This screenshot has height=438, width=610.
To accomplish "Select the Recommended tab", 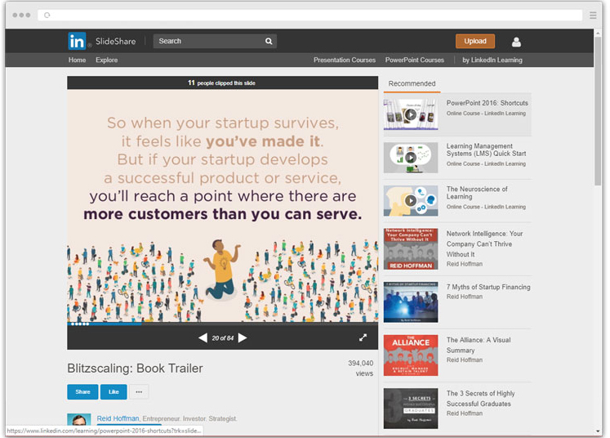I will [412, 83].
